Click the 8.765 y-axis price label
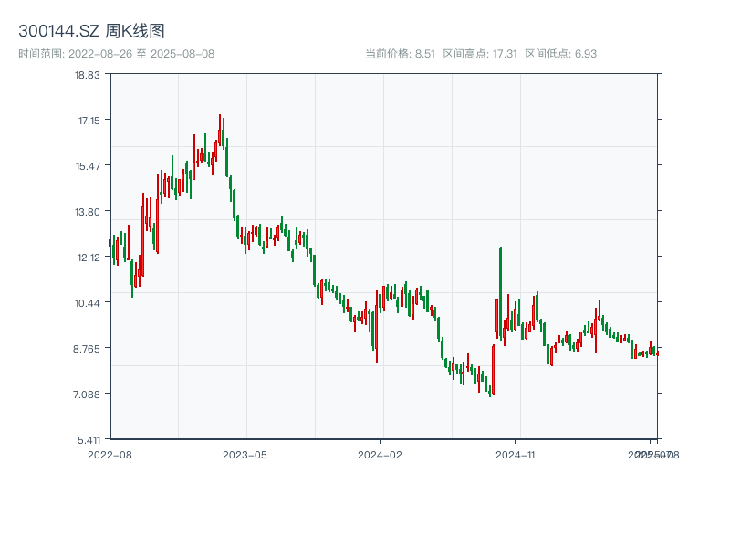Viewport: 730px width, 548px height. click(x=88, y=349)
